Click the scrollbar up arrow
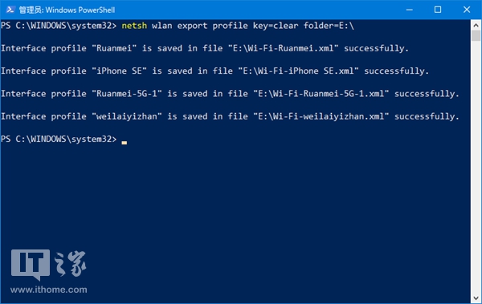This screenshot has height=304, width=482. click(x=476, y=25)
